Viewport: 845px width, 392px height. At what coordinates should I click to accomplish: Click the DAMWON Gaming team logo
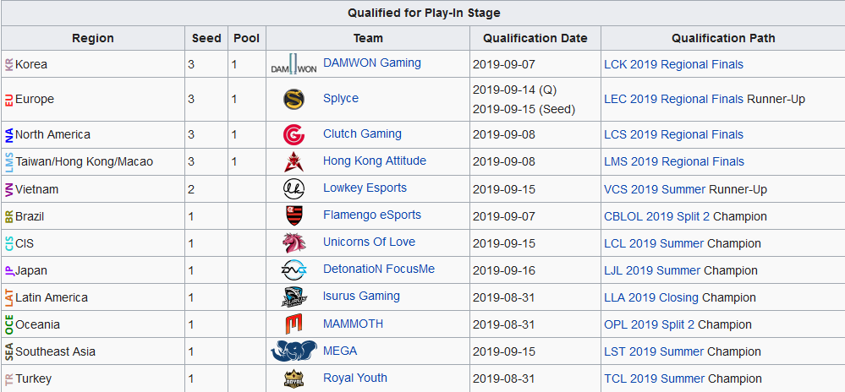[x=294, y=64]
